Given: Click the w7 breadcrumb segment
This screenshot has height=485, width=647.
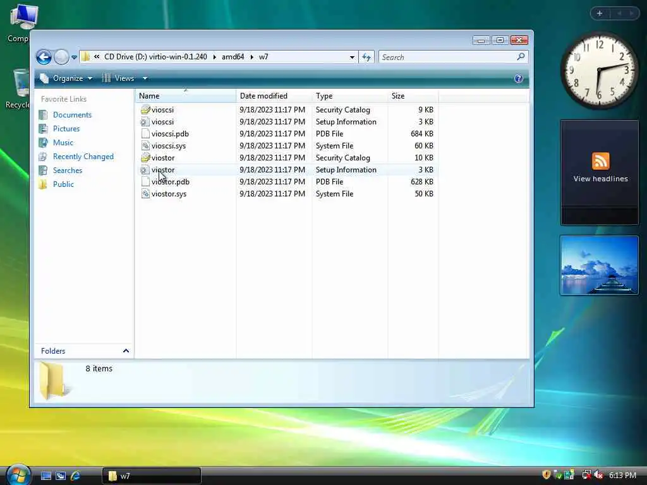Looking at the screenshot, I should coord(263,57).
